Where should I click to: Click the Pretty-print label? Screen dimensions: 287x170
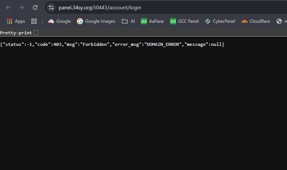16,33
